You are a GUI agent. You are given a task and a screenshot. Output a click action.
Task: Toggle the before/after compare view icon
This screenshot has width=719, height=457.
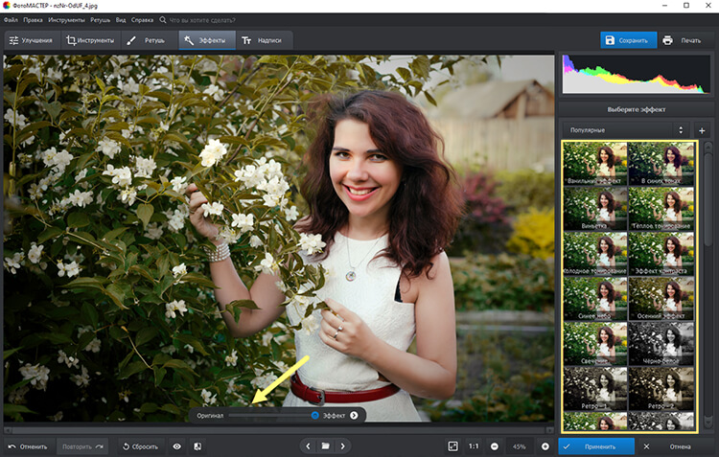tap(197, 446)
